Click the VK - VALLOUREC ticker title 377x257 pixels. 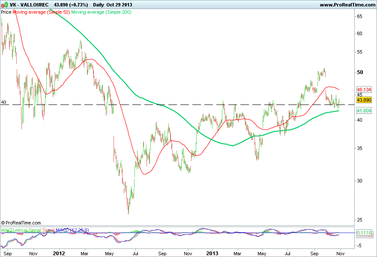[29, 5]
